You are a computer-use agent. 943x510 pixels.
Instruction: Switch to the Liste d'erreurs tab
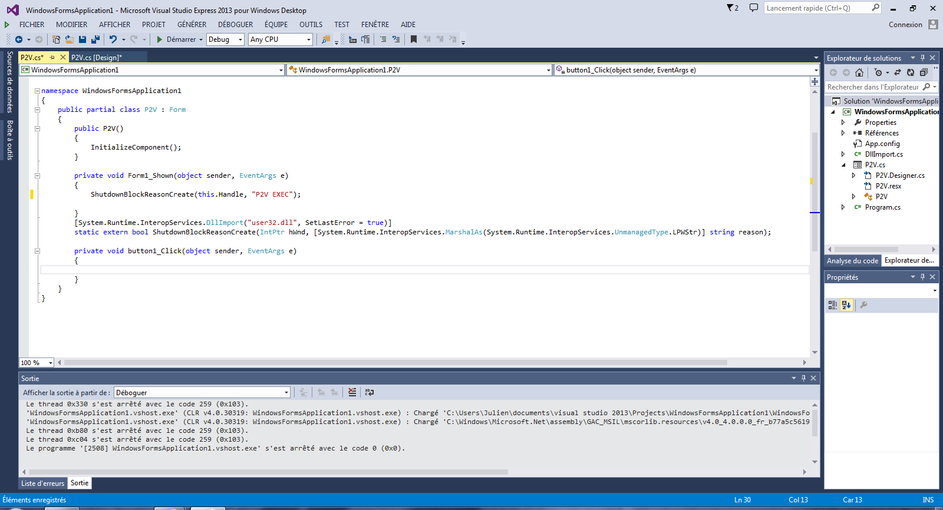(x=42, y=483)
